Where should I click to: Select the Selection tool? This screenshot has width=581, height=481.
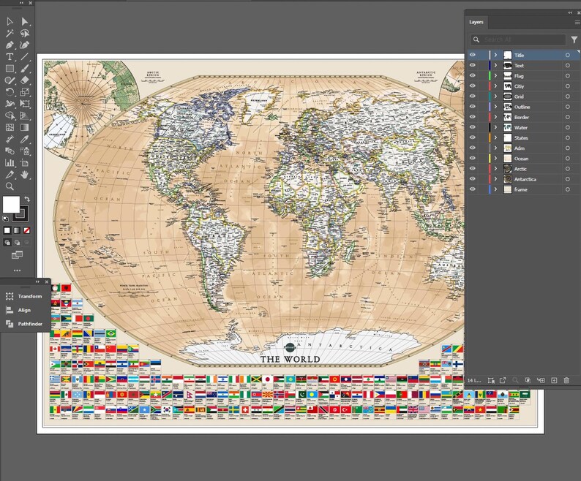(x=10, y=22)
